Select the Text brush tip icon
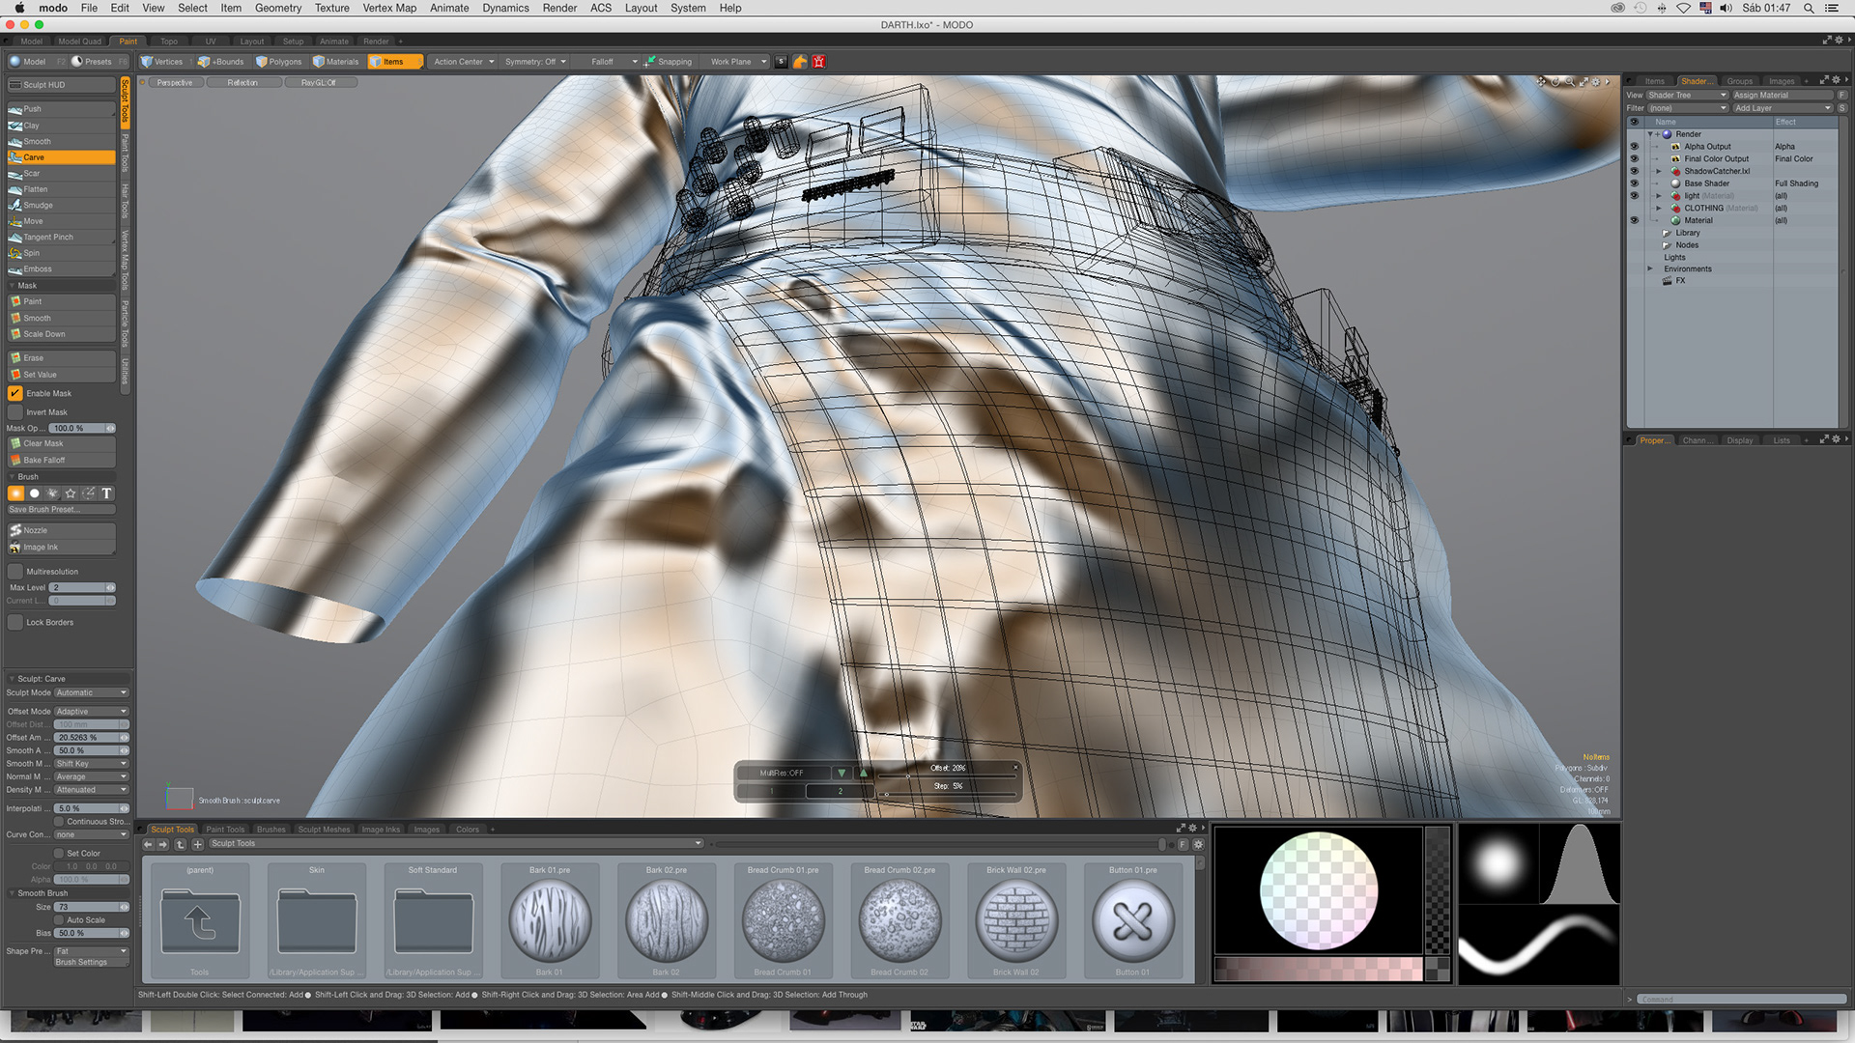Image resolution: width=1855 pixels, height=1043 pixels. (x=106, y=493)
